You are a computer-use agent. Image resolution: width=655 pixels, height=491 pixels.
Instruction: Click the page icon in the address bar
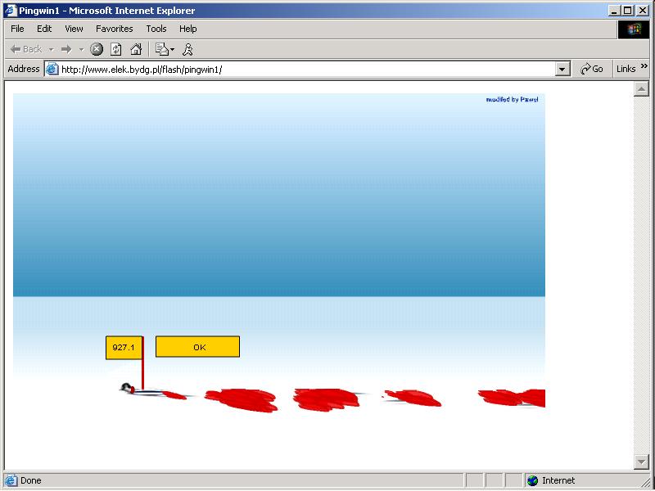point(52,70)
